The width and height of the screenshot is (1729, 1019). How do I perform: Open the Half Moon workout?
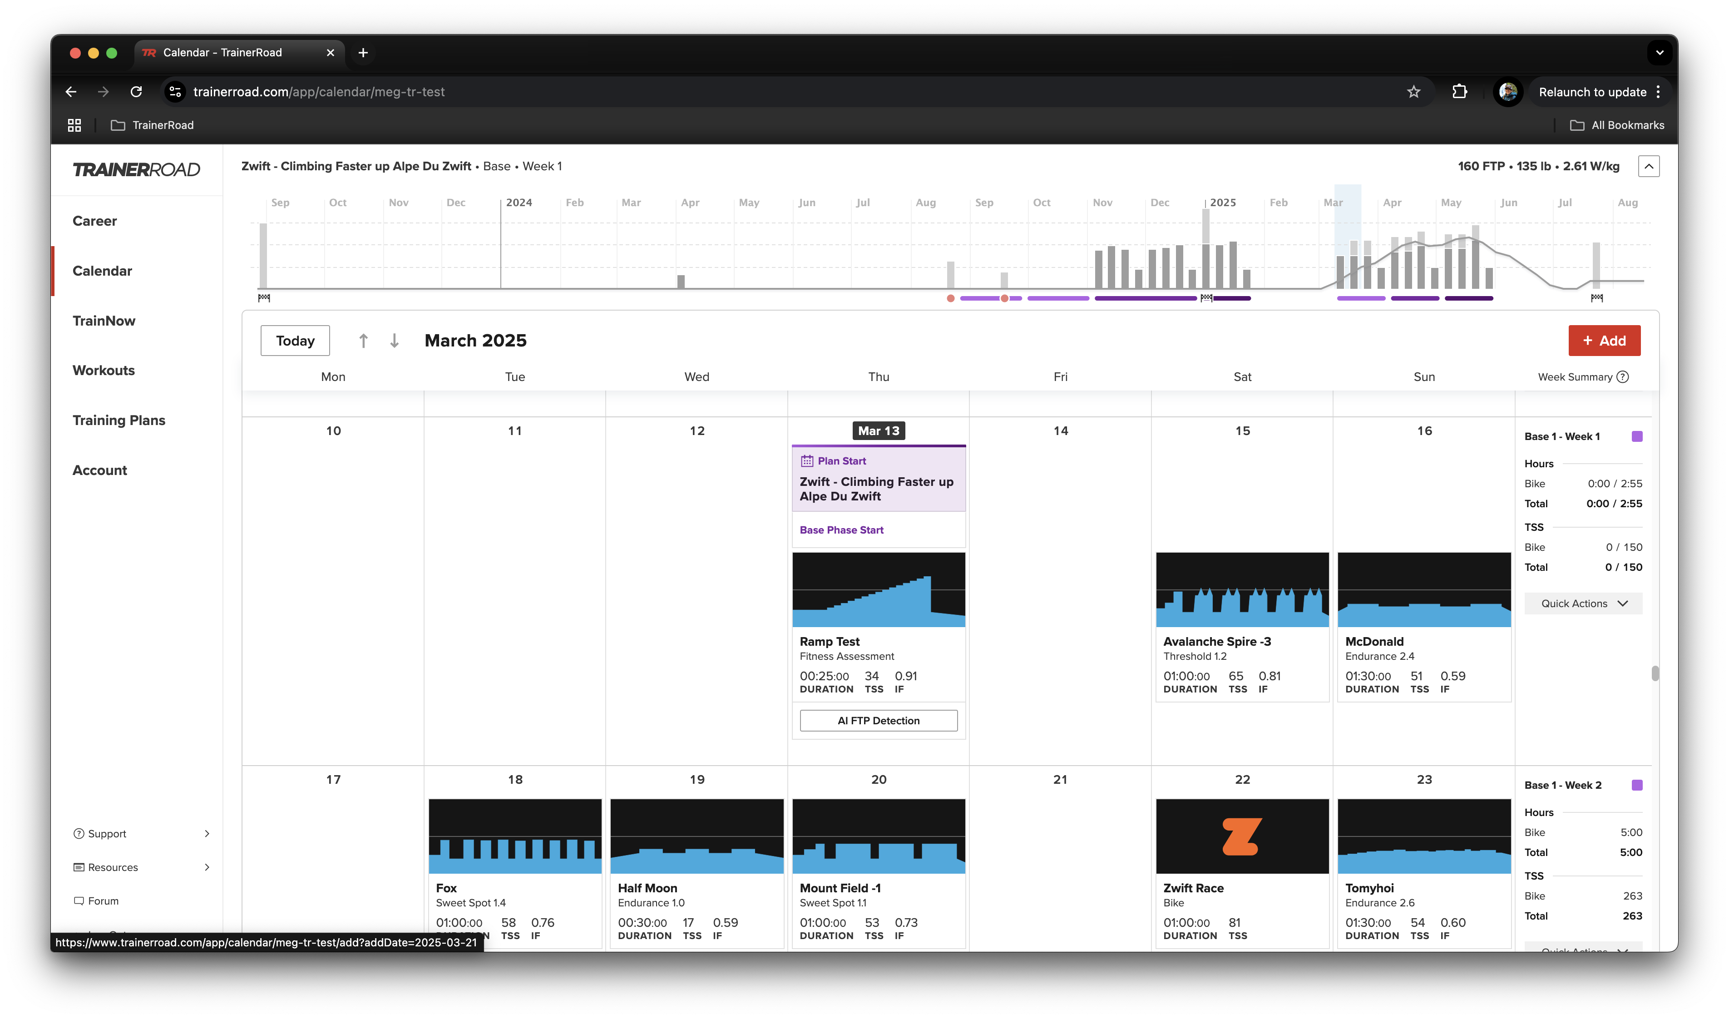tap(697, 873)
